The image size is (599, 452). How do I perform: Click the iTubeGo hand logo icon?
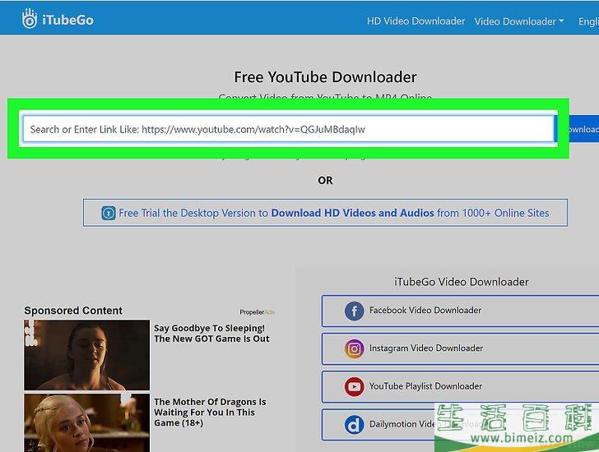(30, 18)
